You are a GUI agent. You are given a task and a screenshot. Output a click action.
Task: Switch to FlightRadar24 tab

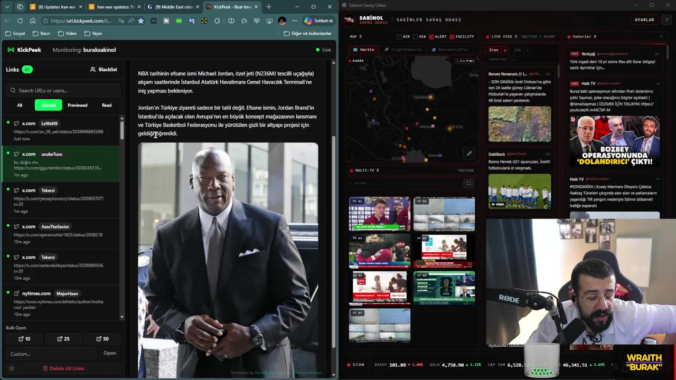click(x=403, y=50)
